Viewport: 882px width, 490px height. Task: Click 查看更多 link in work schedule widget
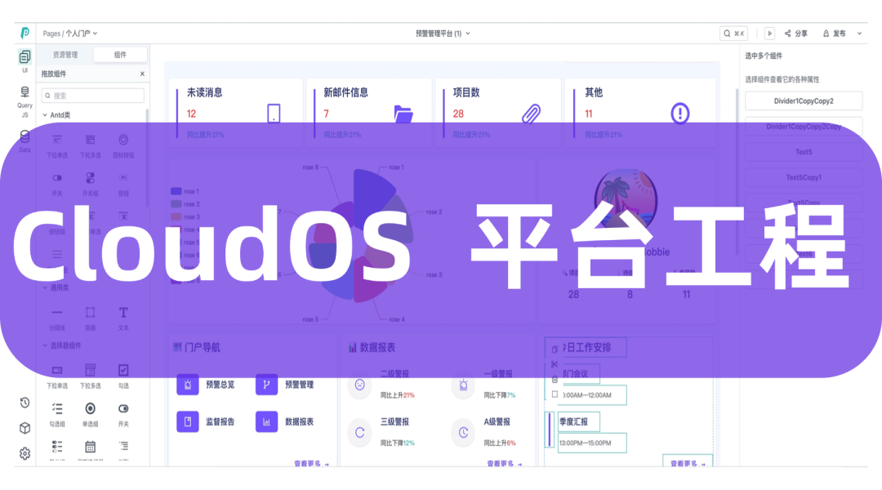(688, 464)
